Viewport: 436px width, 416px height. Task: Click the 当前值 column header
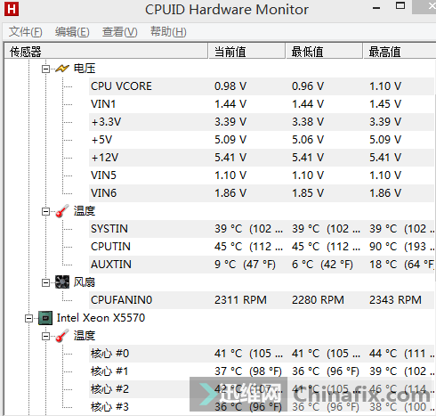click(x=246, y=52)
